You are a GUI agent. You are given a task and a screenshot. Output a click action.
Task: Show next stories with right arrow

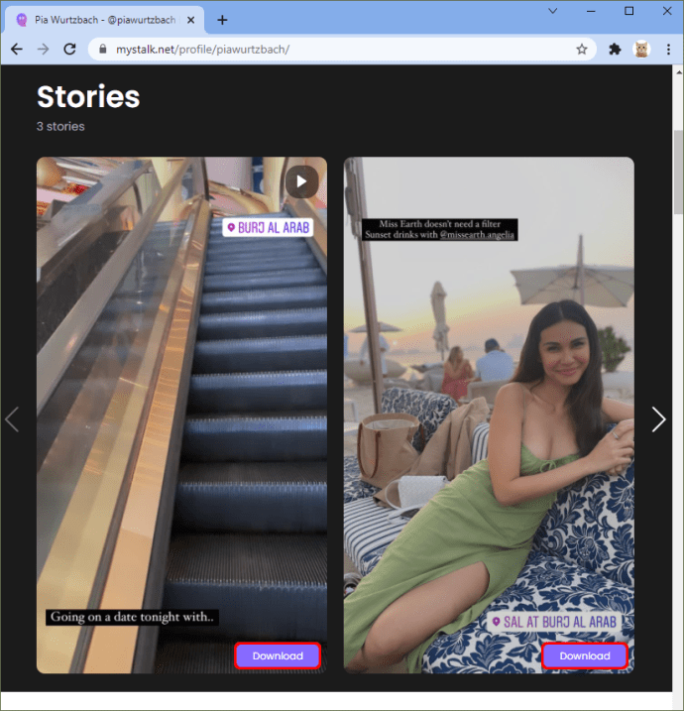[x=658, y=419]
